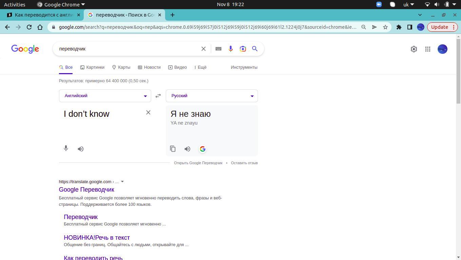Switch to the Карты tab
This screenshot has height=260, width=461.
coord(121,67)
